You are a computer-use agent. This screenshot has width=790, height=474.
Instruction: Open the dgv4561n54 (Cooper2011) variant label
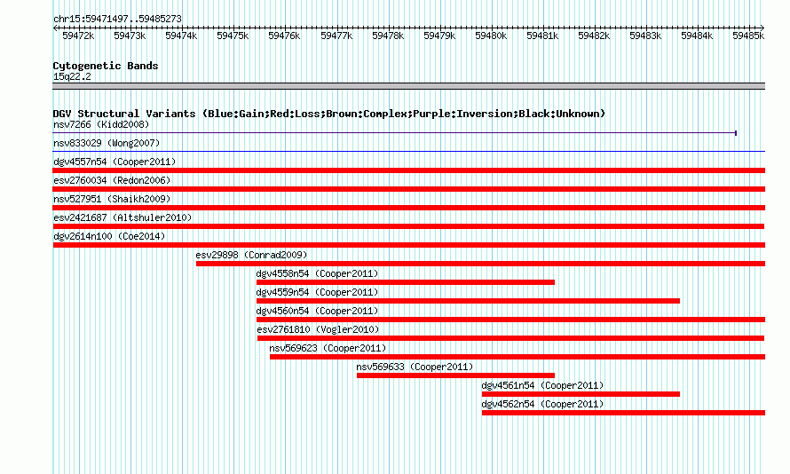click(542, 385)
